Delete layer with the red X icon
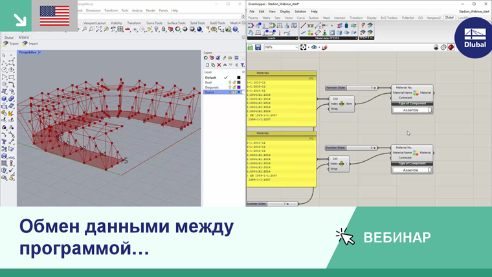492x277 pixels. coord(219,65)
